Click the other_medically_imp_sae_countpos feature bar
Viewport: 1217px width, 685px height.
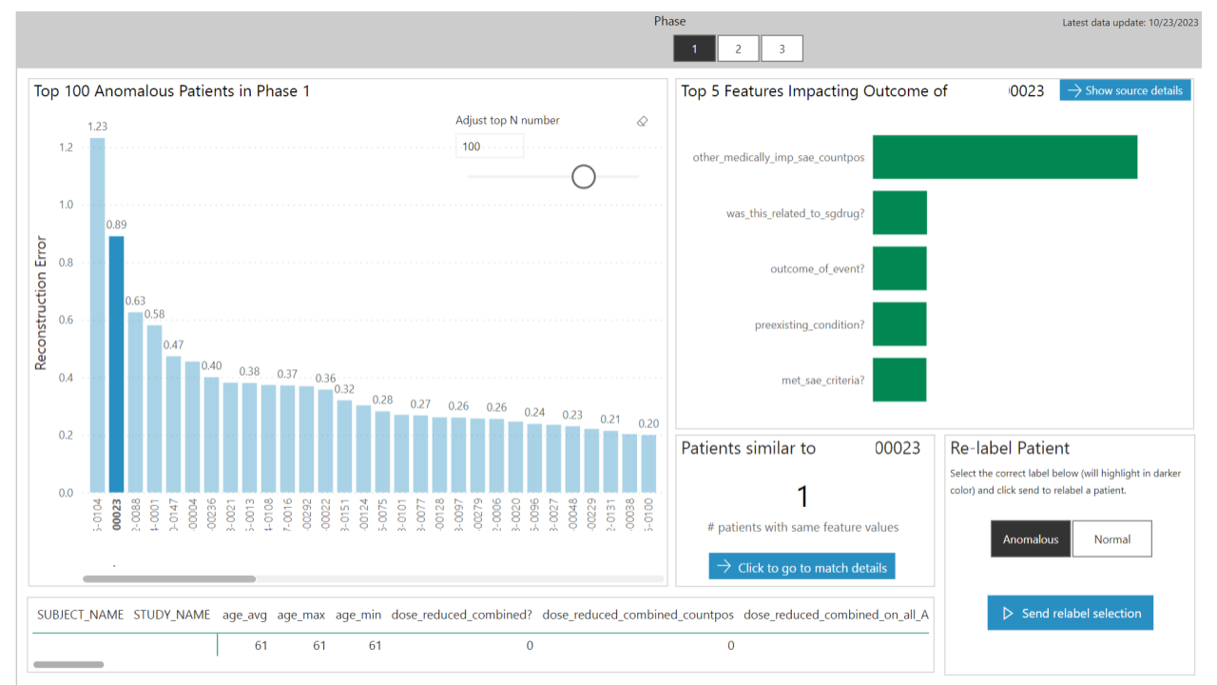pos(1003,156)
